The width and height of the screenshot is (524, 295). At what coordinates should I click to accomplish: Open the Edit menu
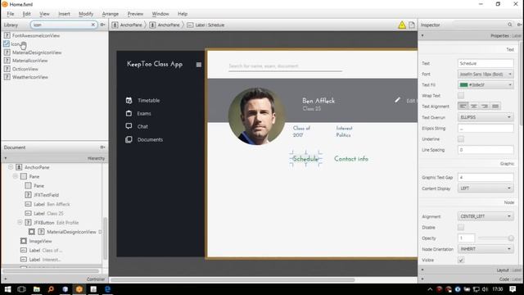26,14
